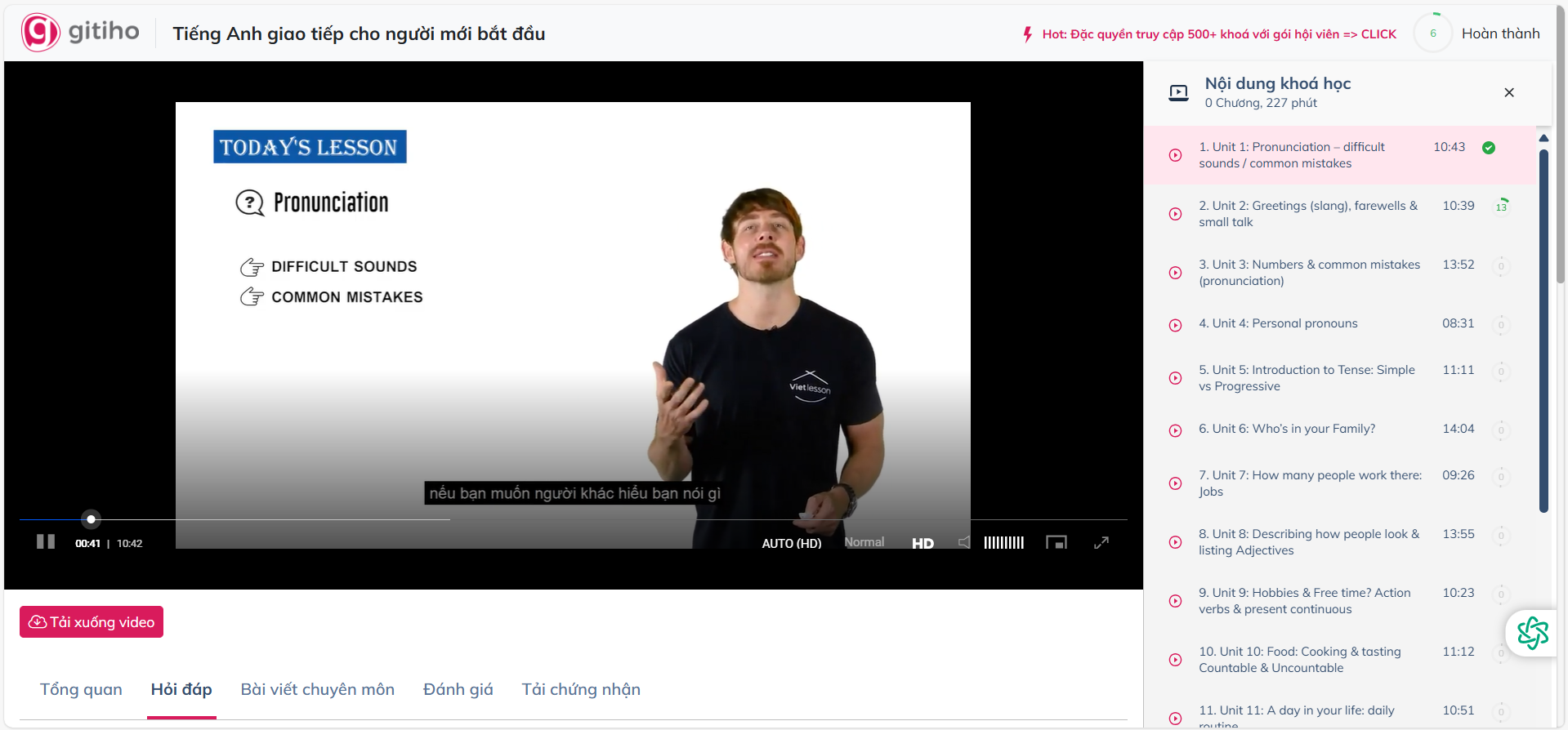Open the Đánh giá tab
Viewport: 1568px width, 730px height.
click(x=458, y=689)
